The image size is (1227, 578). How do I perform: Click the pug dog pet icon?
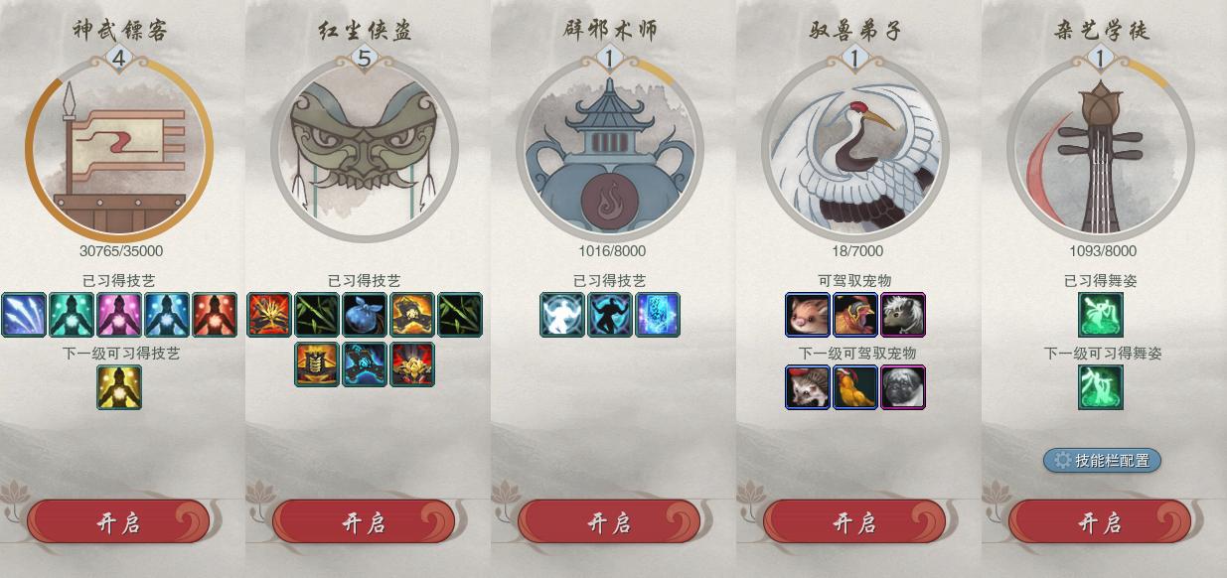point(903,387)
